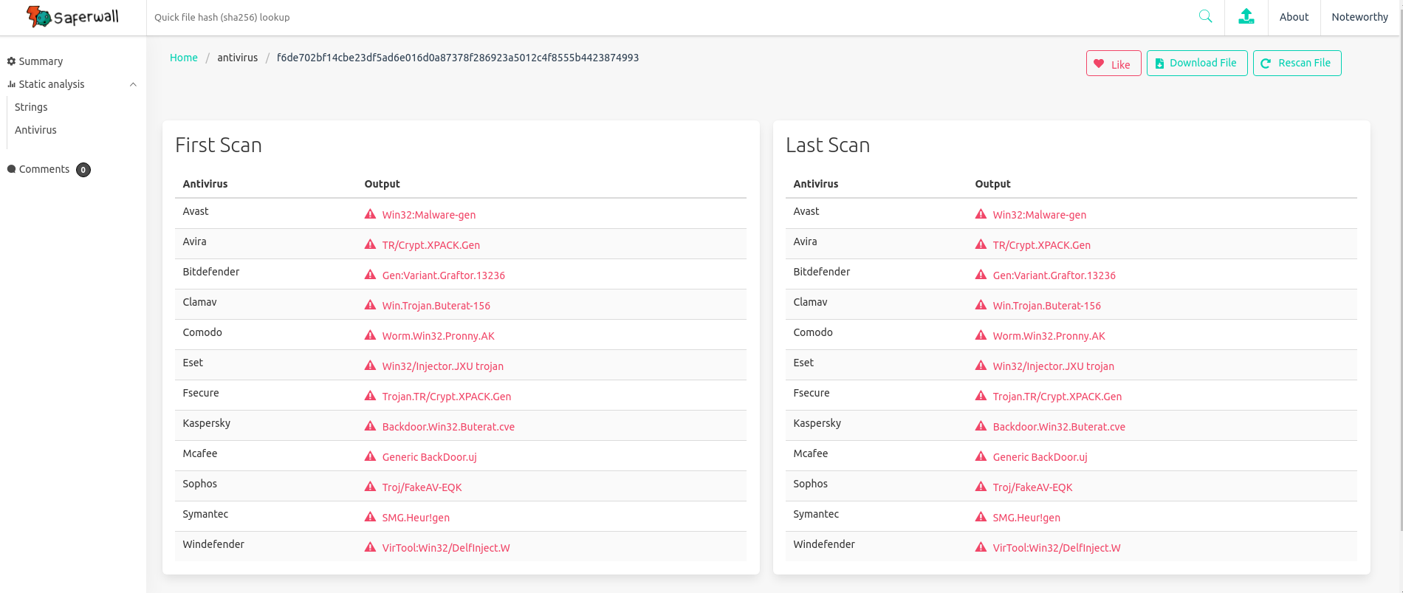
Task: Click the Static analysis chart icon
Action: coord(11,84)
